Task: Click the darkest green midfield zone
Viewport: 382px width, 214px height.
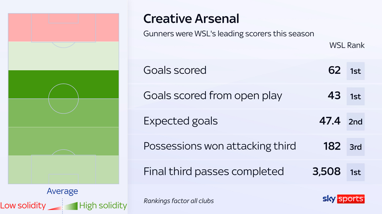Action: pos(64,84)
